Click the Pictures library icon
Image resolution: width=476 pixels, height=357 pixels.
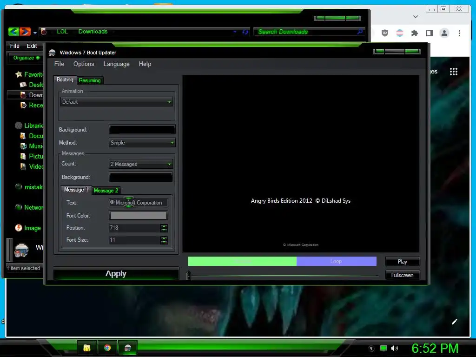(23, 156)
